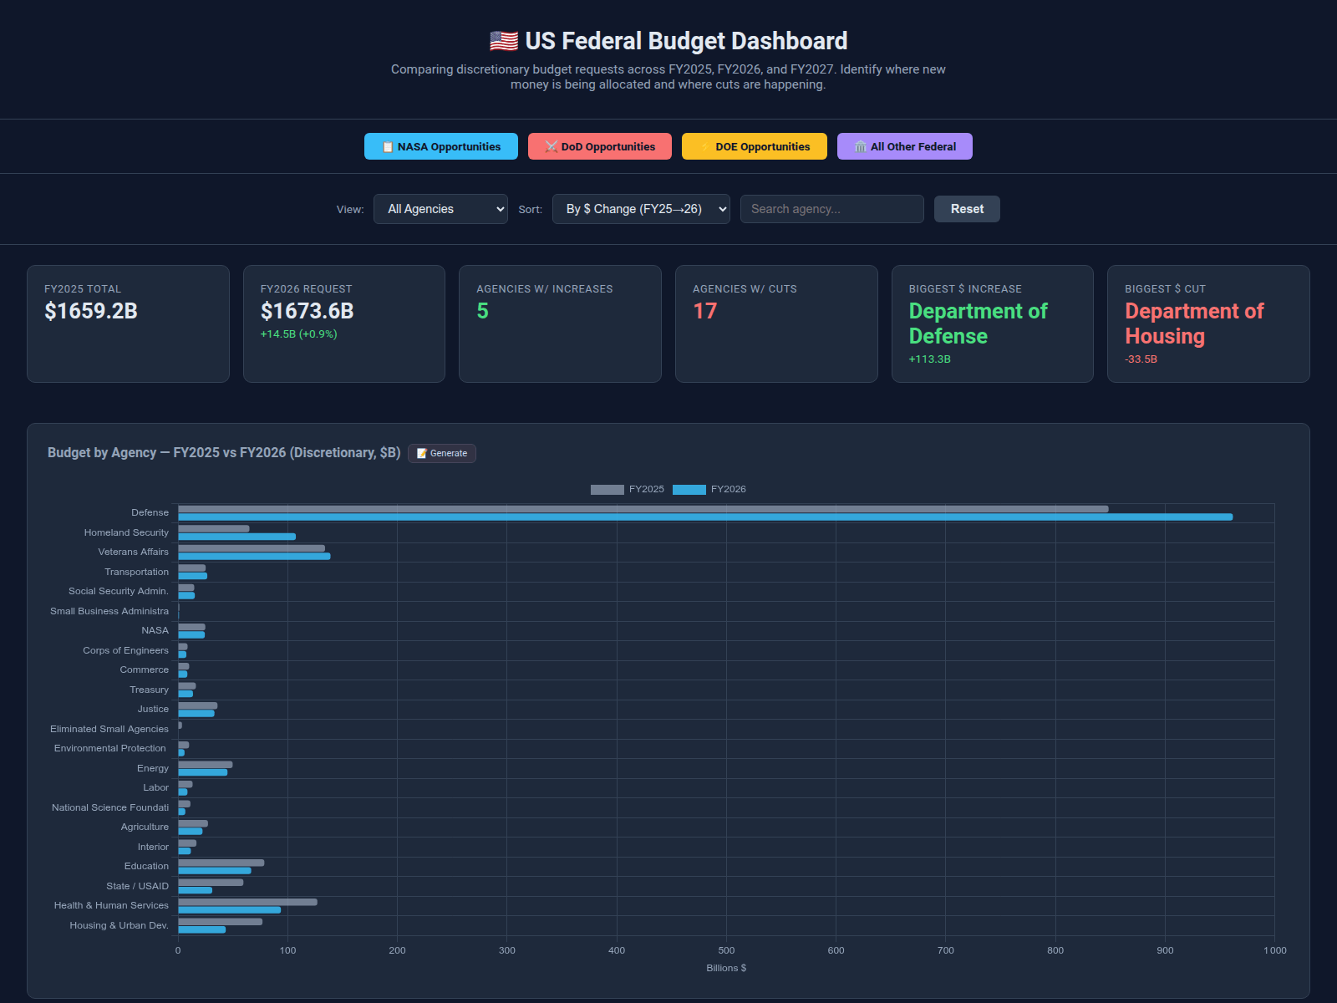Click the Defense axis label
The image size is (1337, 1003).
(150, 512)
